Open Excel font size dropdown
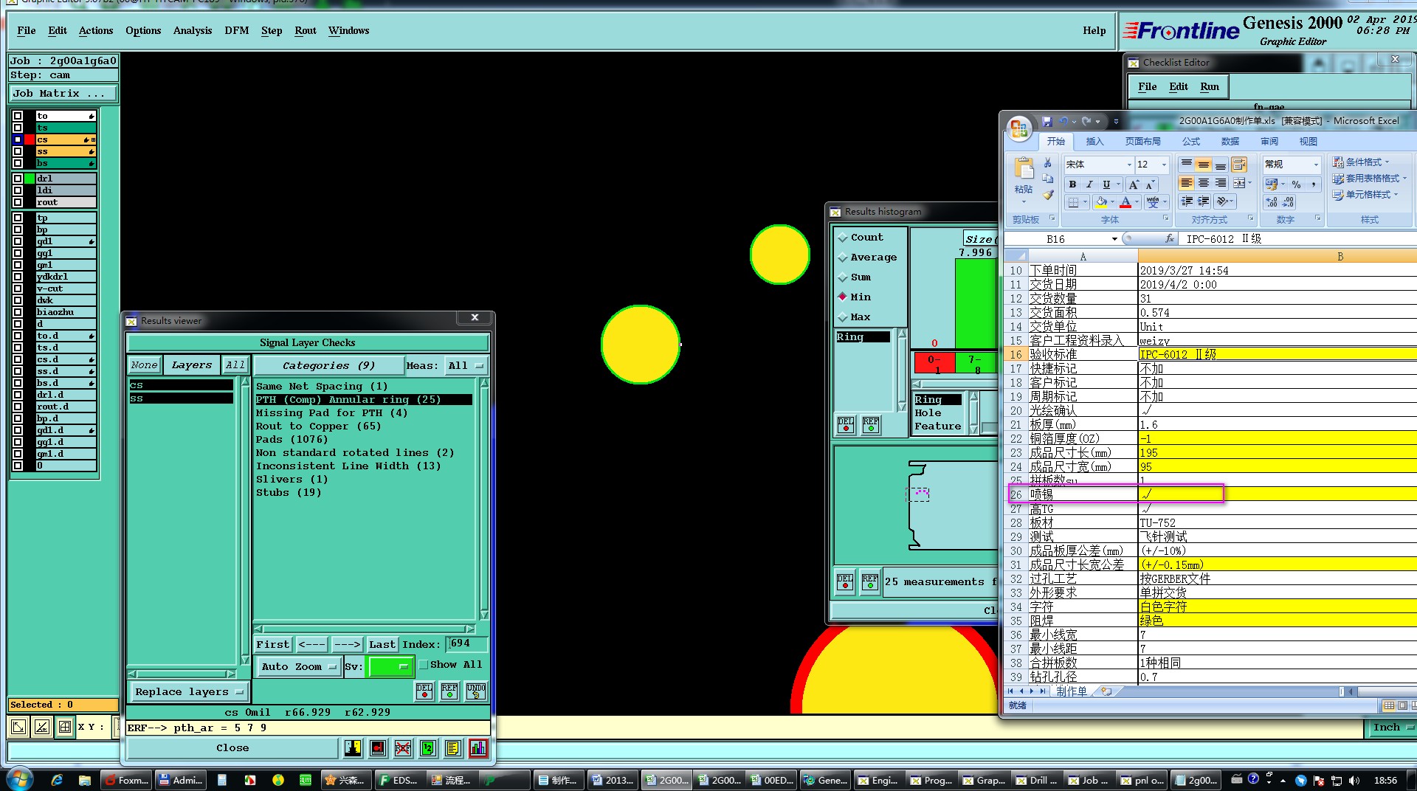Screen dimensions: 1417x791 (1164, 165)
